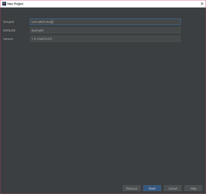Proceed with the Next button

pos(152,188)
